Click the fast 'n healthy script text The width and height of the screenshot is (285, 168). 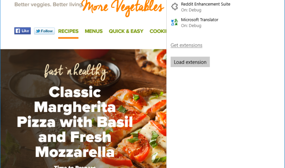tap(76, 72)
